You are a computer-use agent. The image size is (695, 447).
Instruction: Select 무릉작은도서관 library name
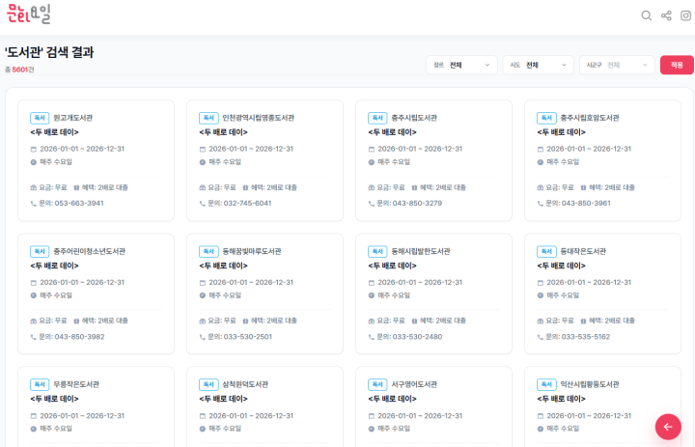point(76,384)
